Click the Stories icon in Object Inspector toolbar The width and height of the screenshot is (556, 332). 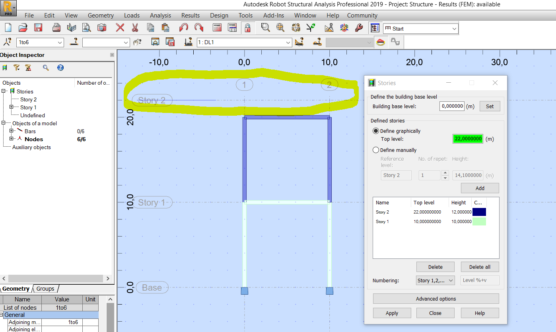(x=5, y=68)
